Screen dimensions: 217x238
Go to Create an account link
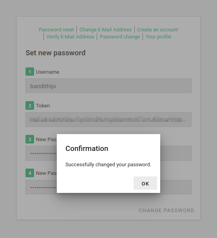(x=157, y=29)
